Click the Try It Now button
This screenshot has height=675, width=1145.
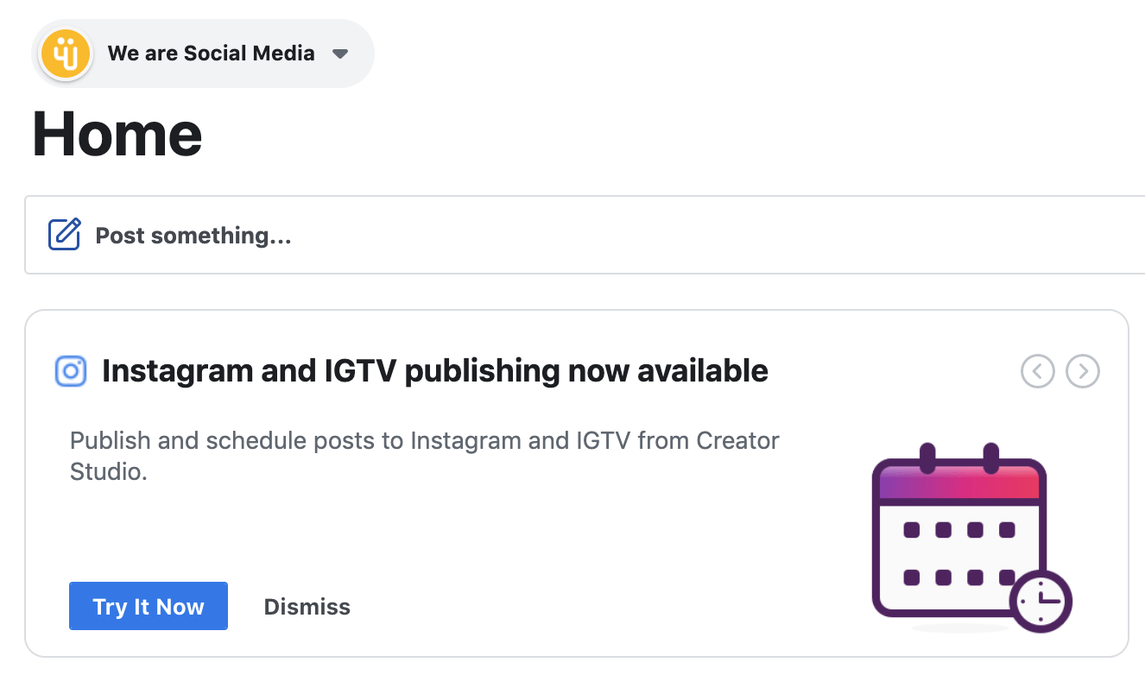[149, 606]
